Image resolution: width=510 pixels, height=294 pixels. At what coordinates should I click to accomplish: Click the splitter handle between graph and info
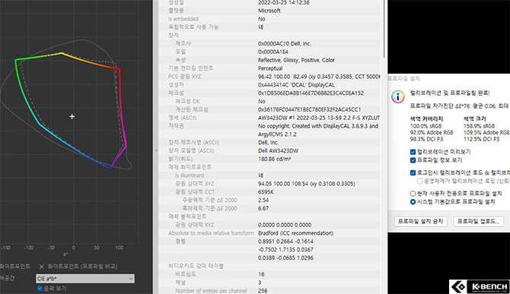click(155, 150)
